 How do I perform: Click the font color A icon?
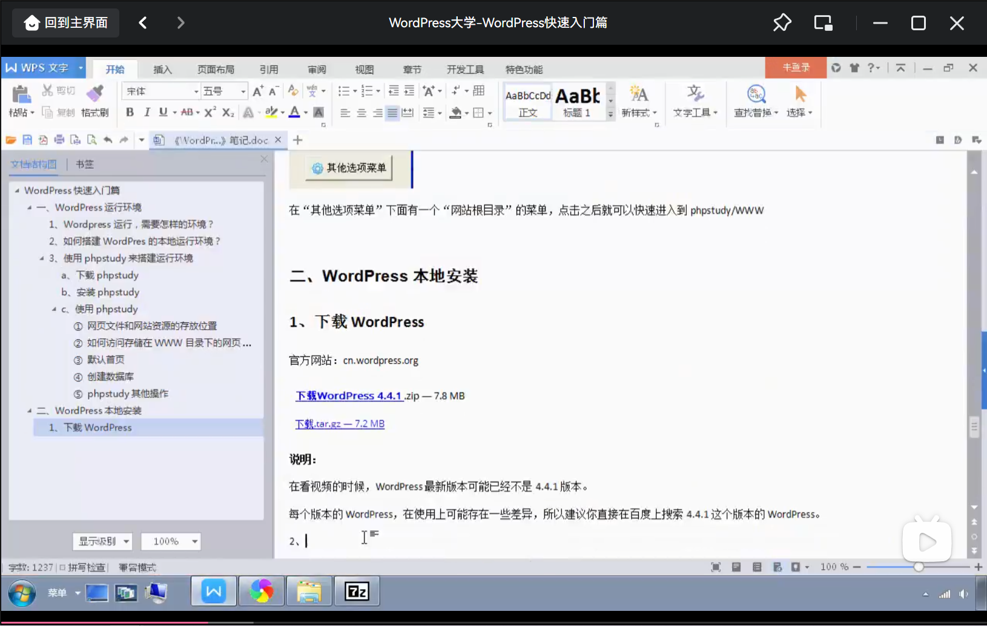(294, 112)
